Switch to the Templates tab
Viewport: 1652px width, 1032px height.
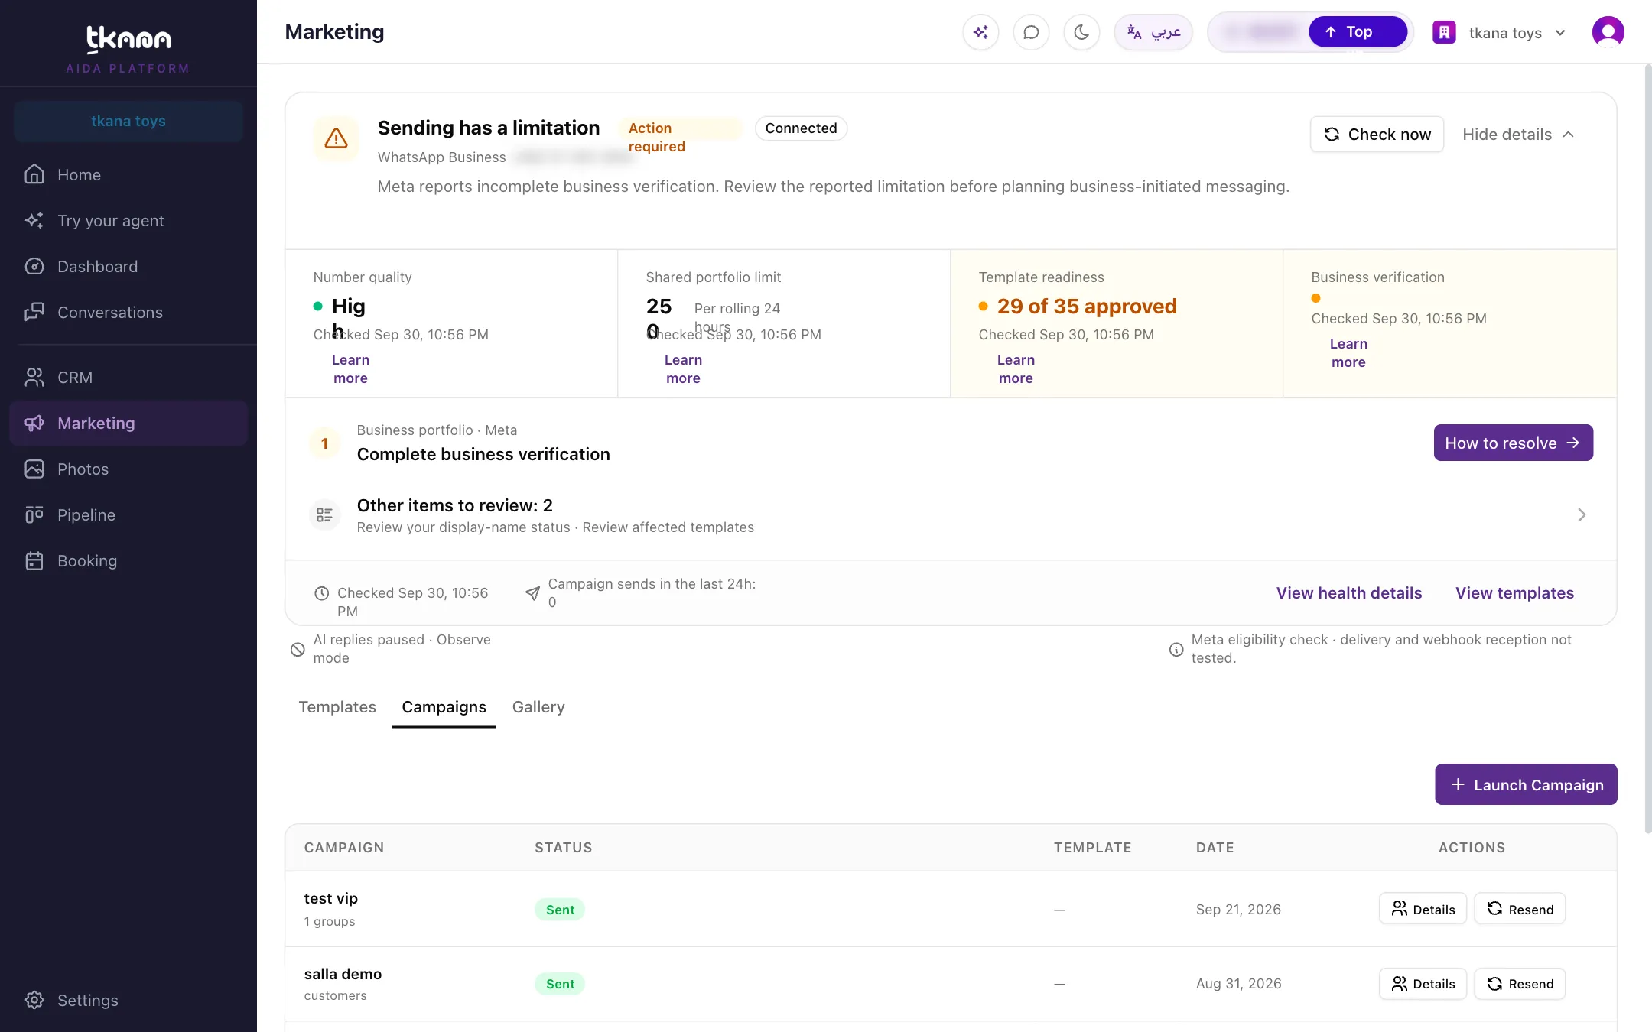point(337,707)
